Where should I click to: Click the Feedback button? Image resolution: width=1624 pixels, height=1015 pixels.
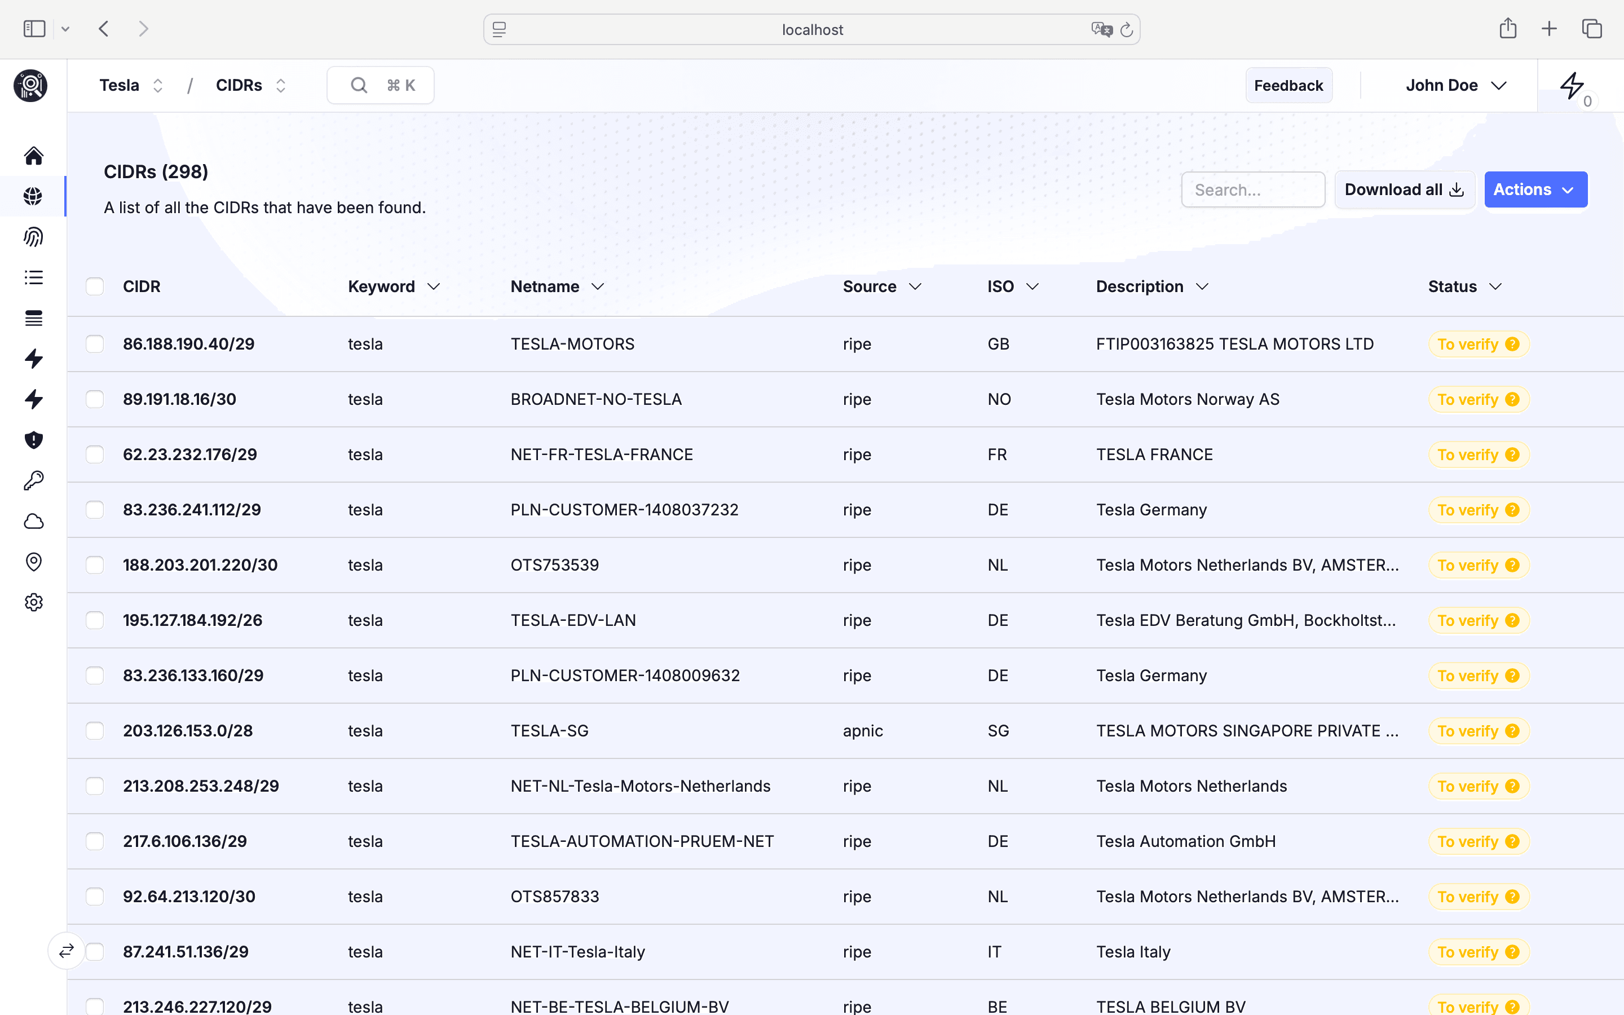pos(1288,85)
